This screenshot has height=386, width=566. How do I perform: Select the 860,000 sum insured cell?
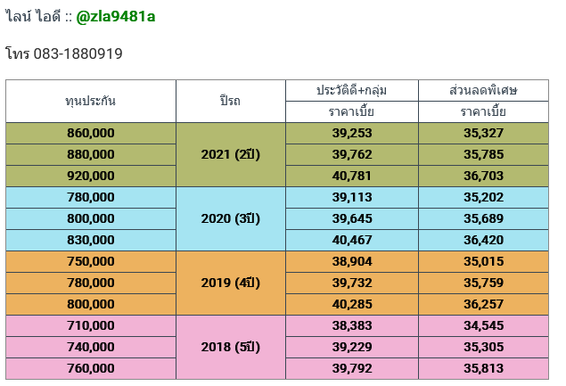(91, 133)
